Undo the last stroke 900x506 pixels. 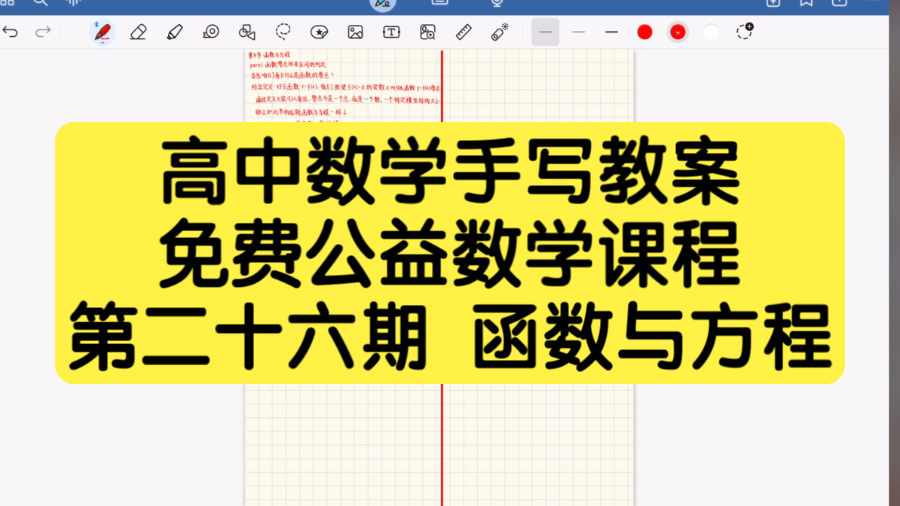[11, 32]
